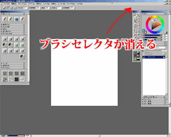Open the キャンバス menu
Viewport: 171px width, 137px height.
click(22, 4)
